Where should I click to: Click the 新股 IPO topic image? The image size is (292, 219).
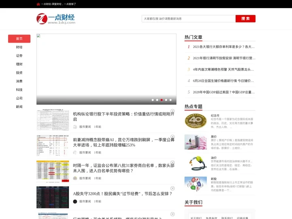195,185
